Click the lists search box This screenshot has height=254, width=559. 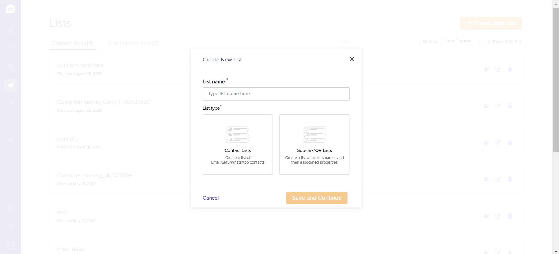pyautogui.click(x=380, y=42)
